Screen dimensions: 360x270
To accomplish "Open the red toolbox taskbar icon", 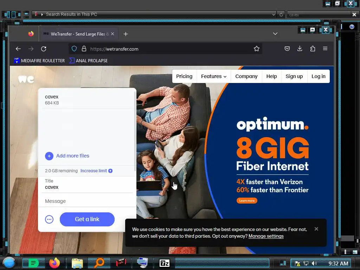I will coord(121,263).
